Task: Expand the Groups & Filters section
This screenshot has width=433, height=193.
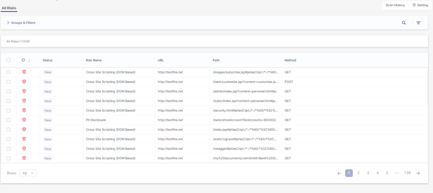Action: [21, 23]
